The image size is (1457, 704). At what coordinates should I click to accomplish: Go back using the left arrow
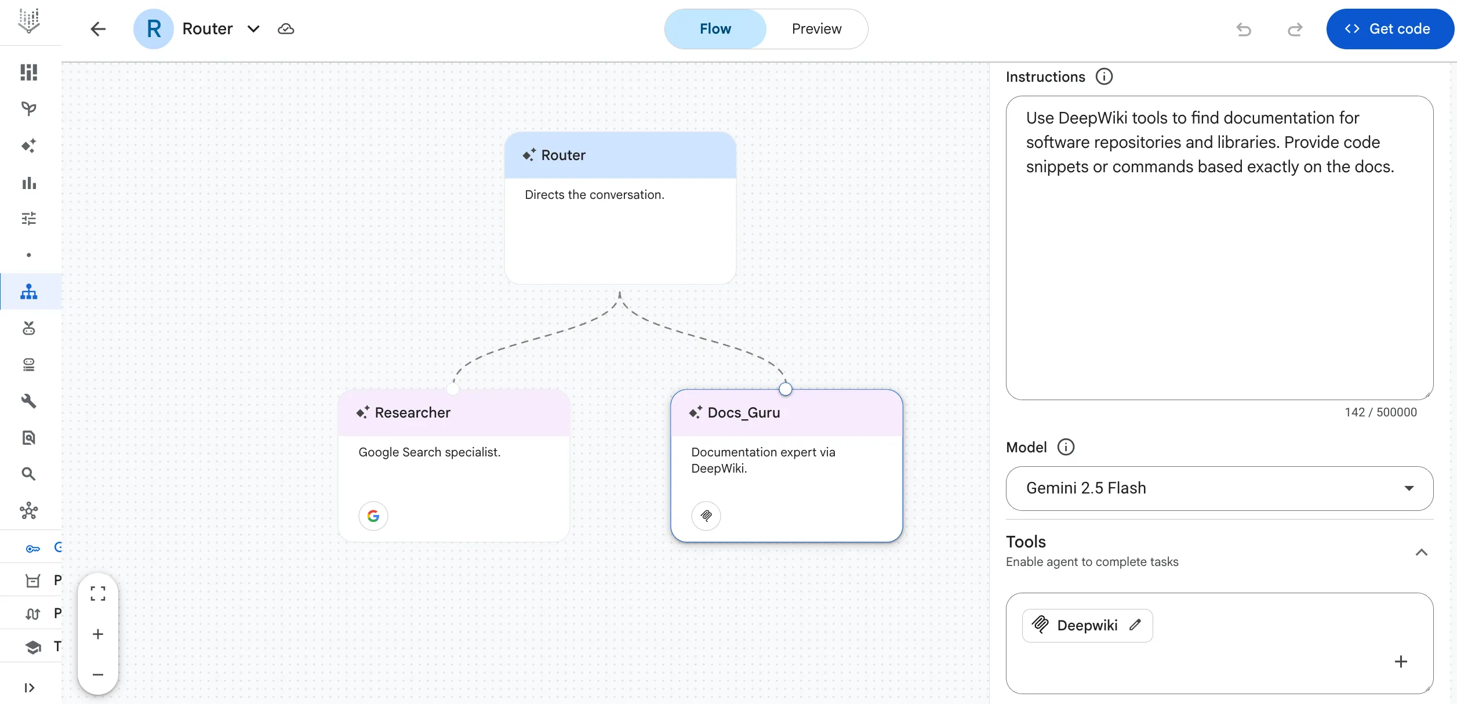[x=98, y=29]
